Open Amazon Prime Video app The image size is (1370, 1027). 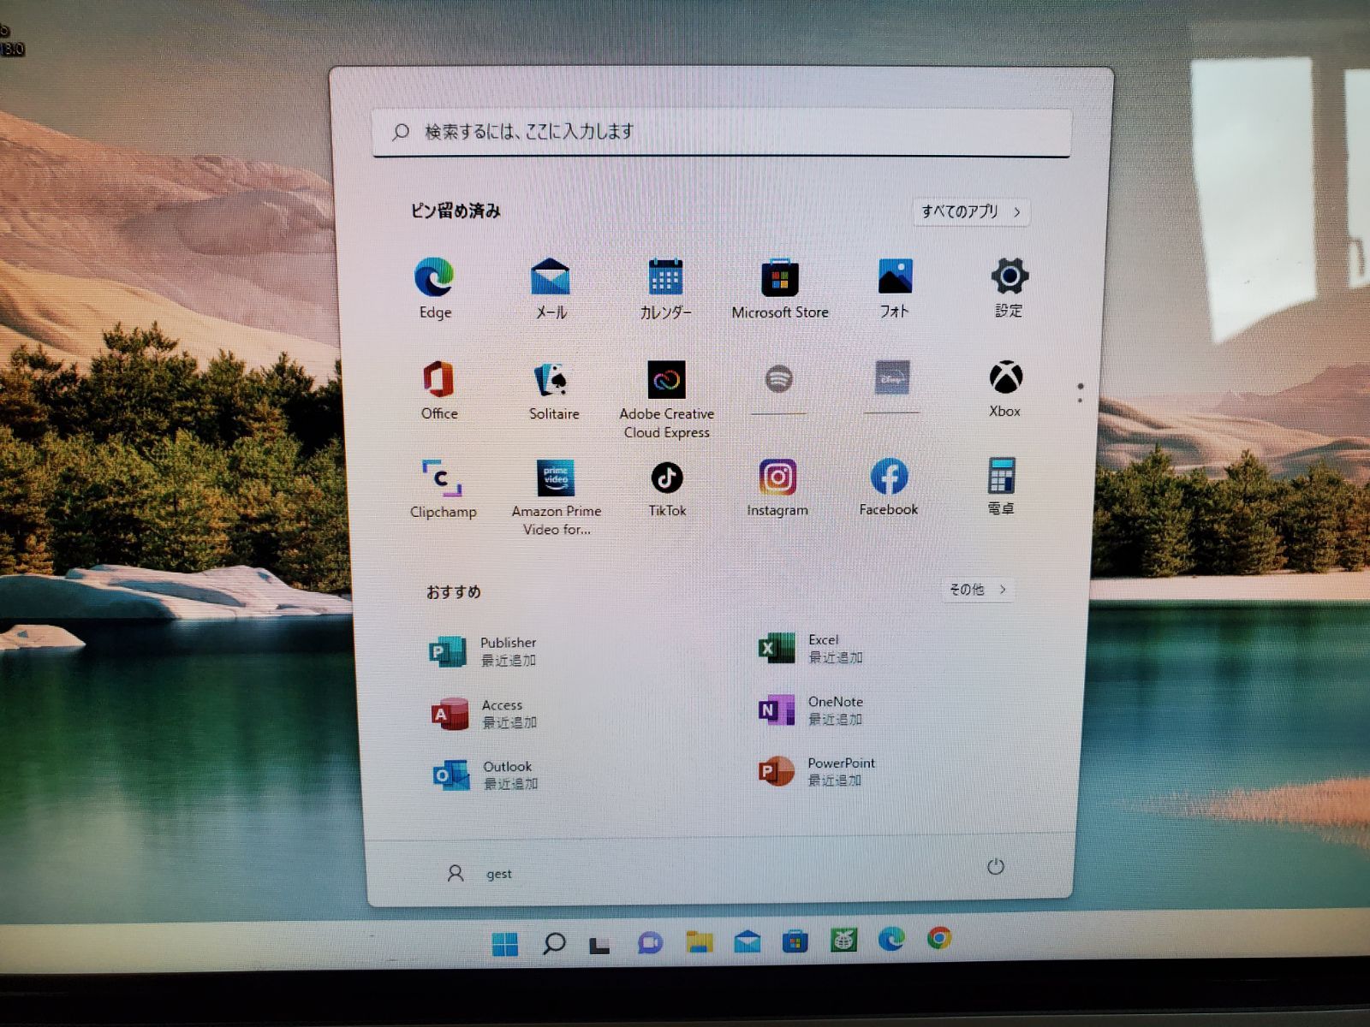click(557, 497)
